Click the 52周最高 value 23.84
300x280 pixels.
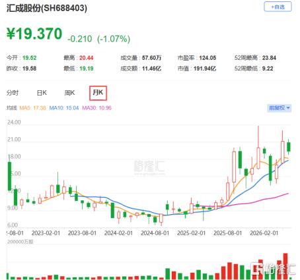[x=269, y=58]
